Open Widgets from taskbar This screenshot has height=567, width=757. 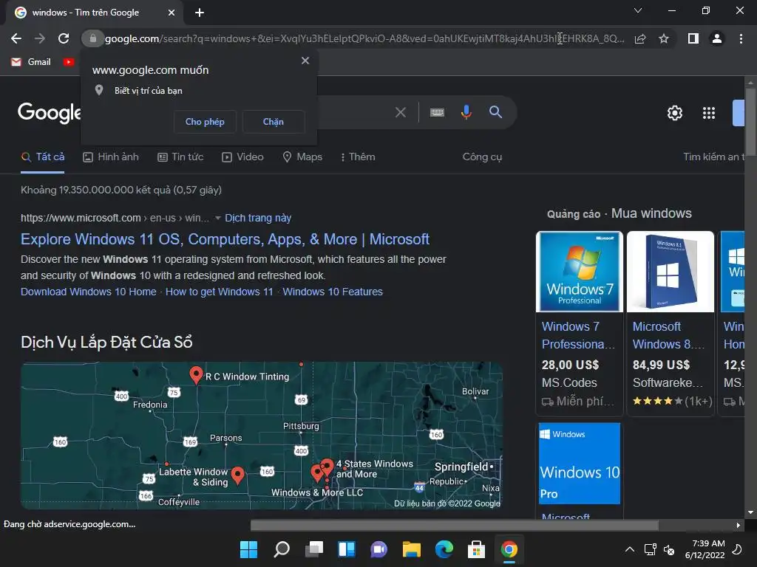347,549
